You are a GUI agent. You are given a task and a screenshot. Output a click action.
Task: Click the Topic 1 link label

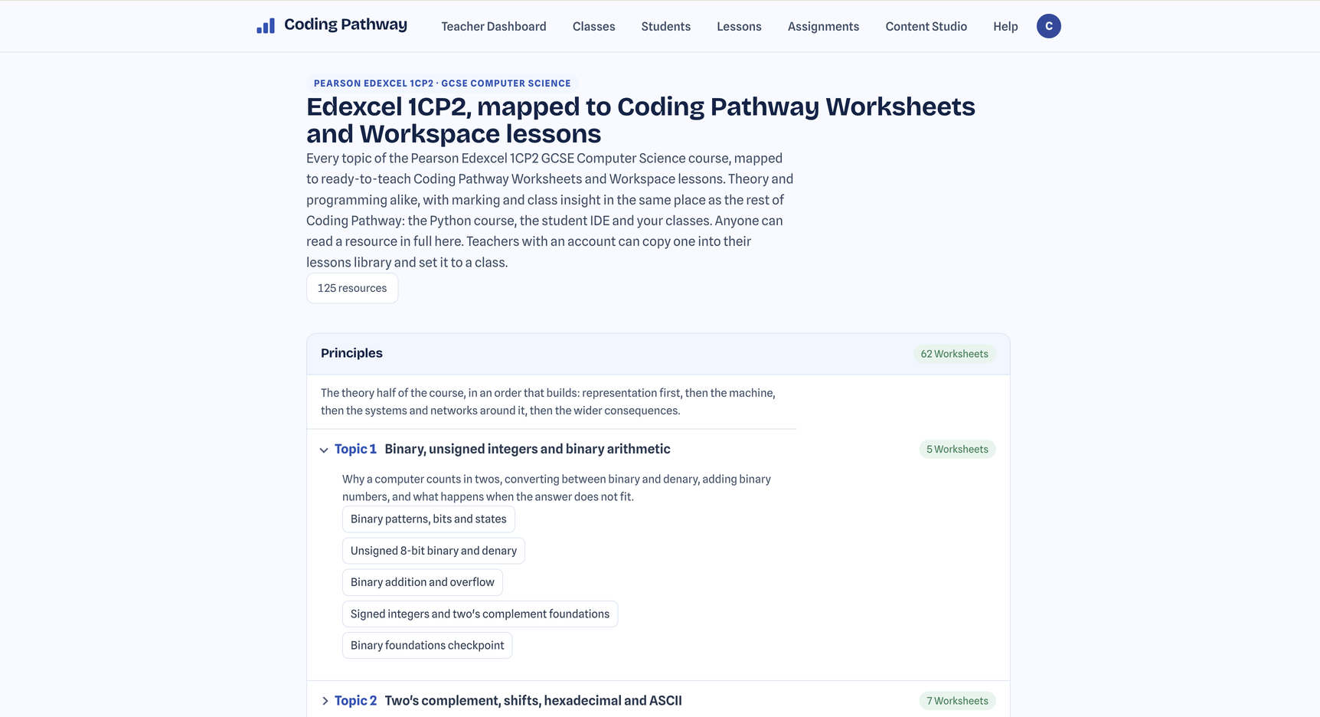pyautogui.click(x=355, y=449)
